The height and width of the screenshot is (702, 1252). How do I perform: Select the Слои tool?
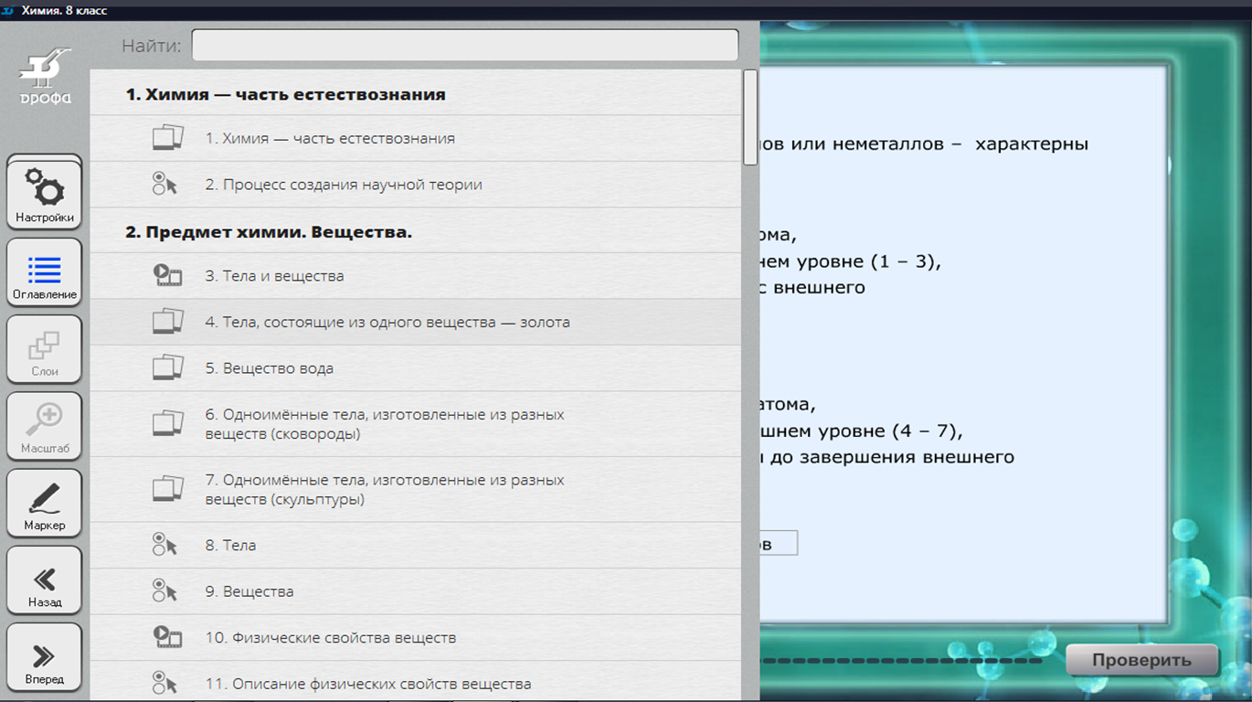tap(44, 348)
